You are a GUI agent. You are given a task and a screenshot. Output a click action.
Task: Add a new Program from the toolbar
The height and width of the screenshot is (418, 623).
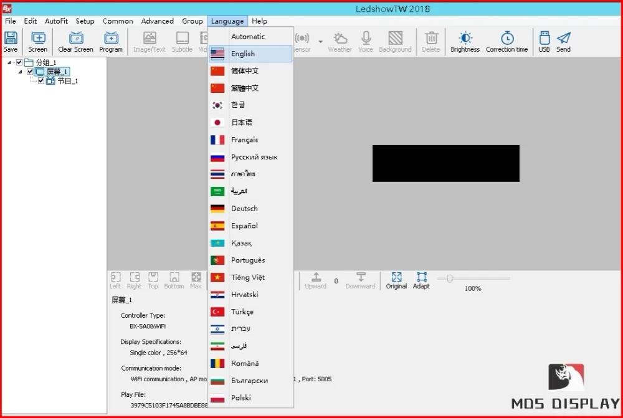point(111,42)
